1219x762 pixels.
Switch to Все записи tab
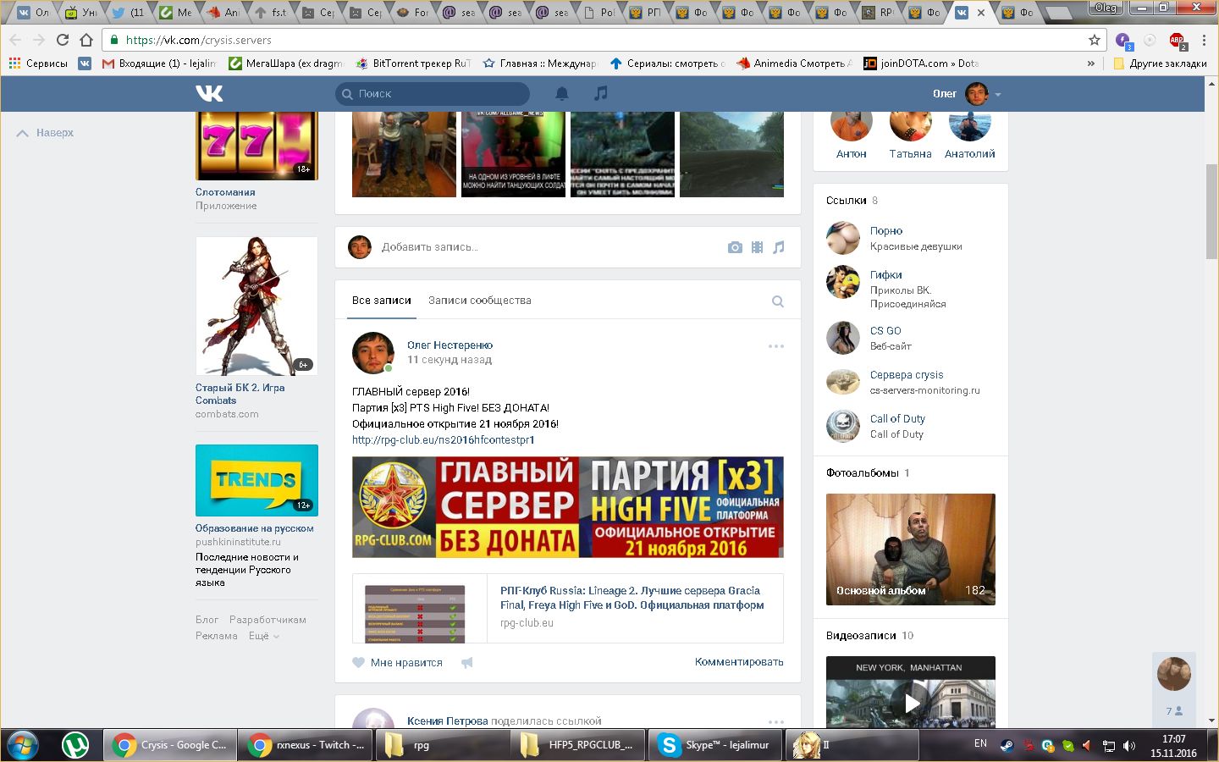point(382,301)
